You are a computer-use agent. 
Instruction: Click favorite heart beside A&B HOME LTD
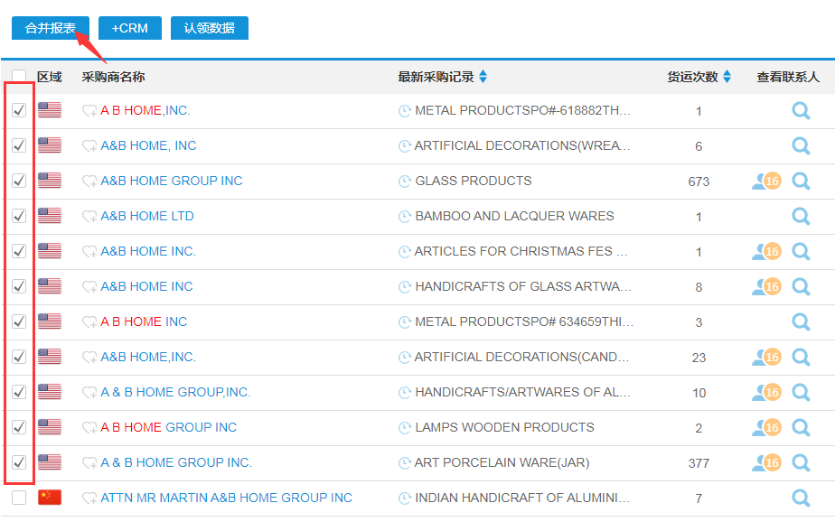(89, 216)
